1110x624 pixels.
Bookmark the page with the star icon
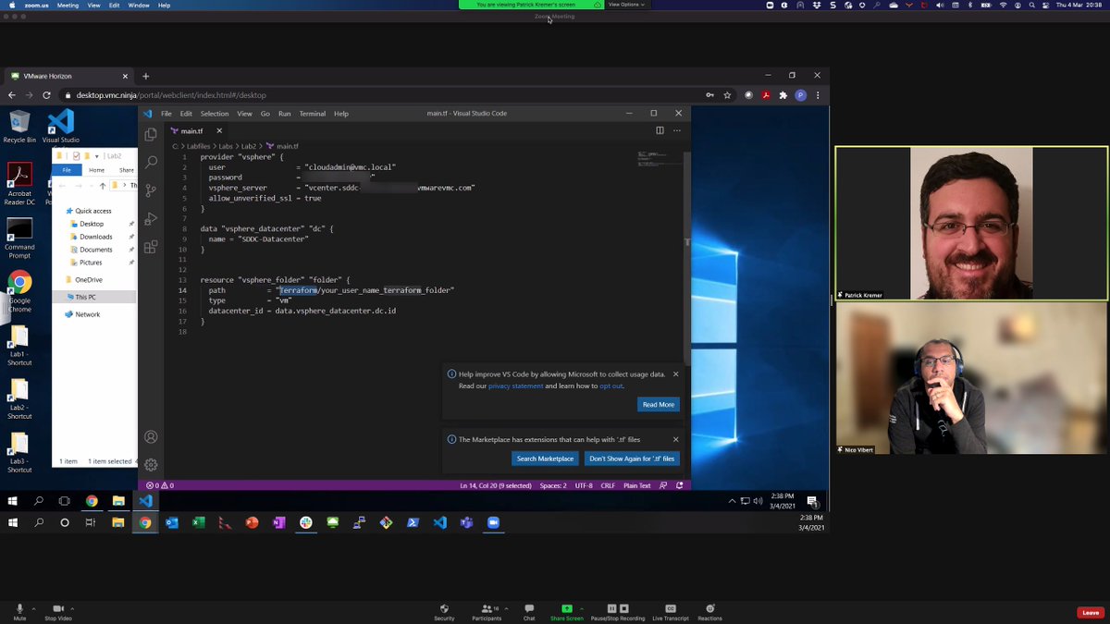(727, 94)
